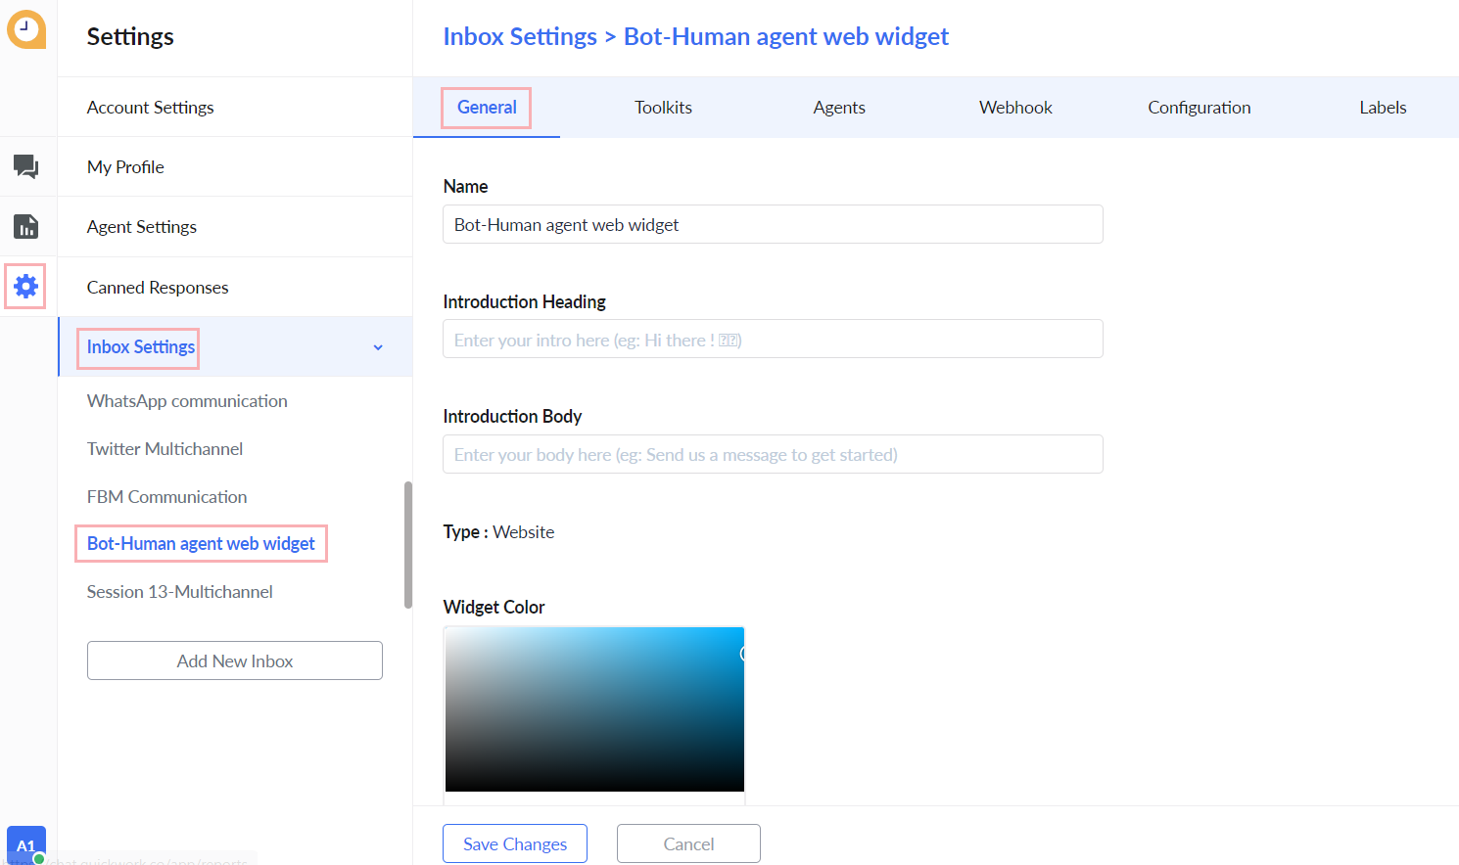Open the Labels tab

pos(1383,108)
